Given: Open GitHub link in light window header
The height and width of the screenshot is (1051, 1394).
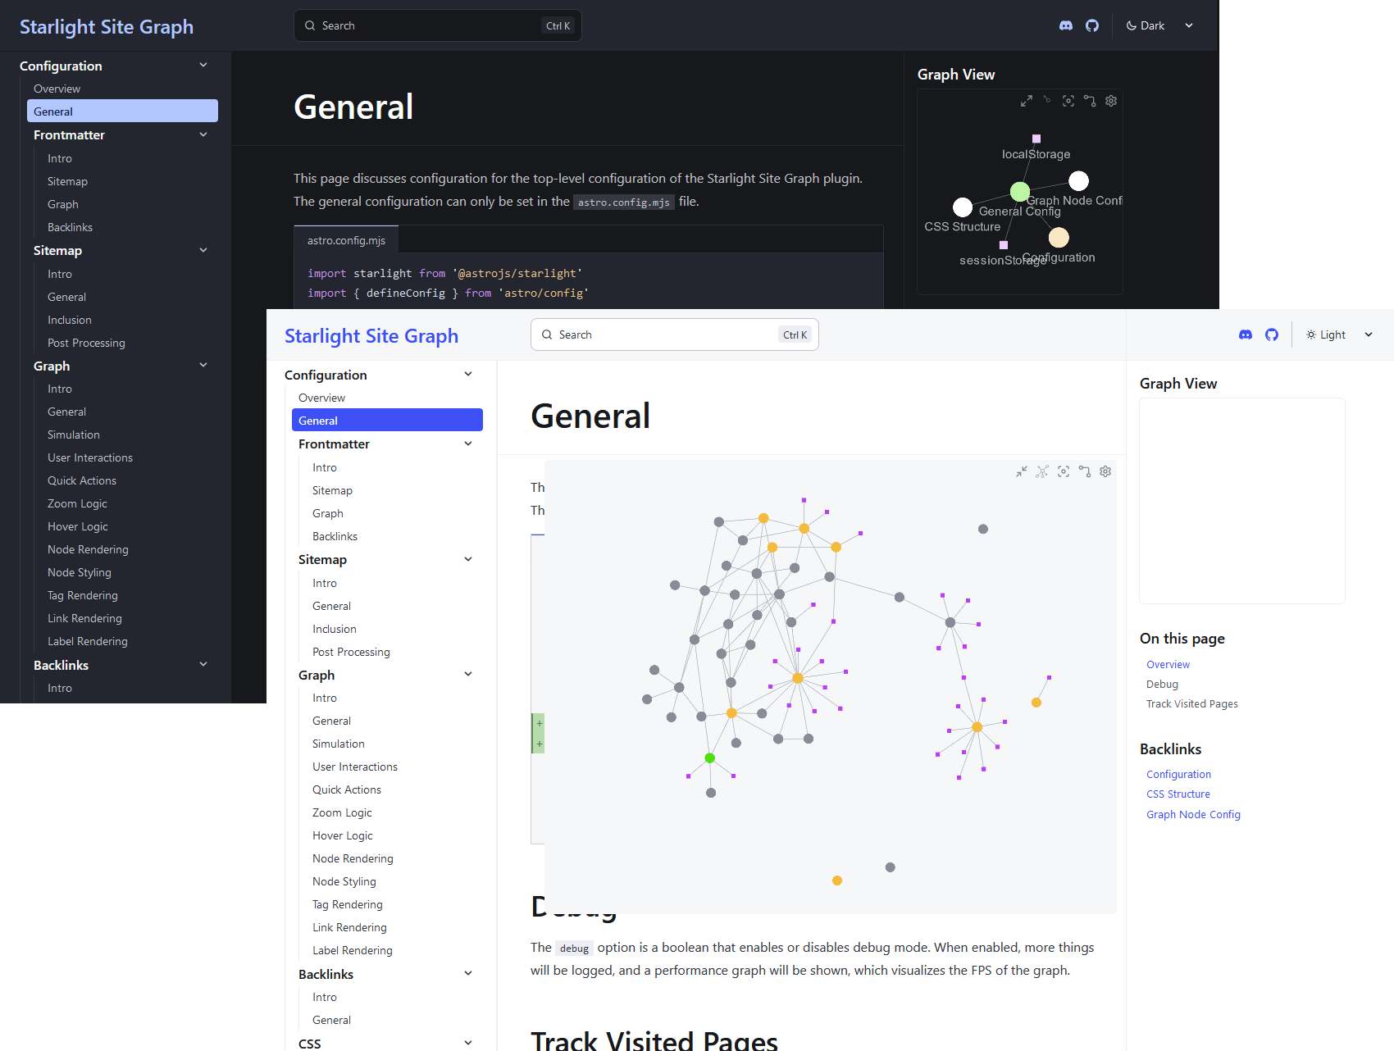Looking at the screenshot, I should click(x=1272, y=334).
